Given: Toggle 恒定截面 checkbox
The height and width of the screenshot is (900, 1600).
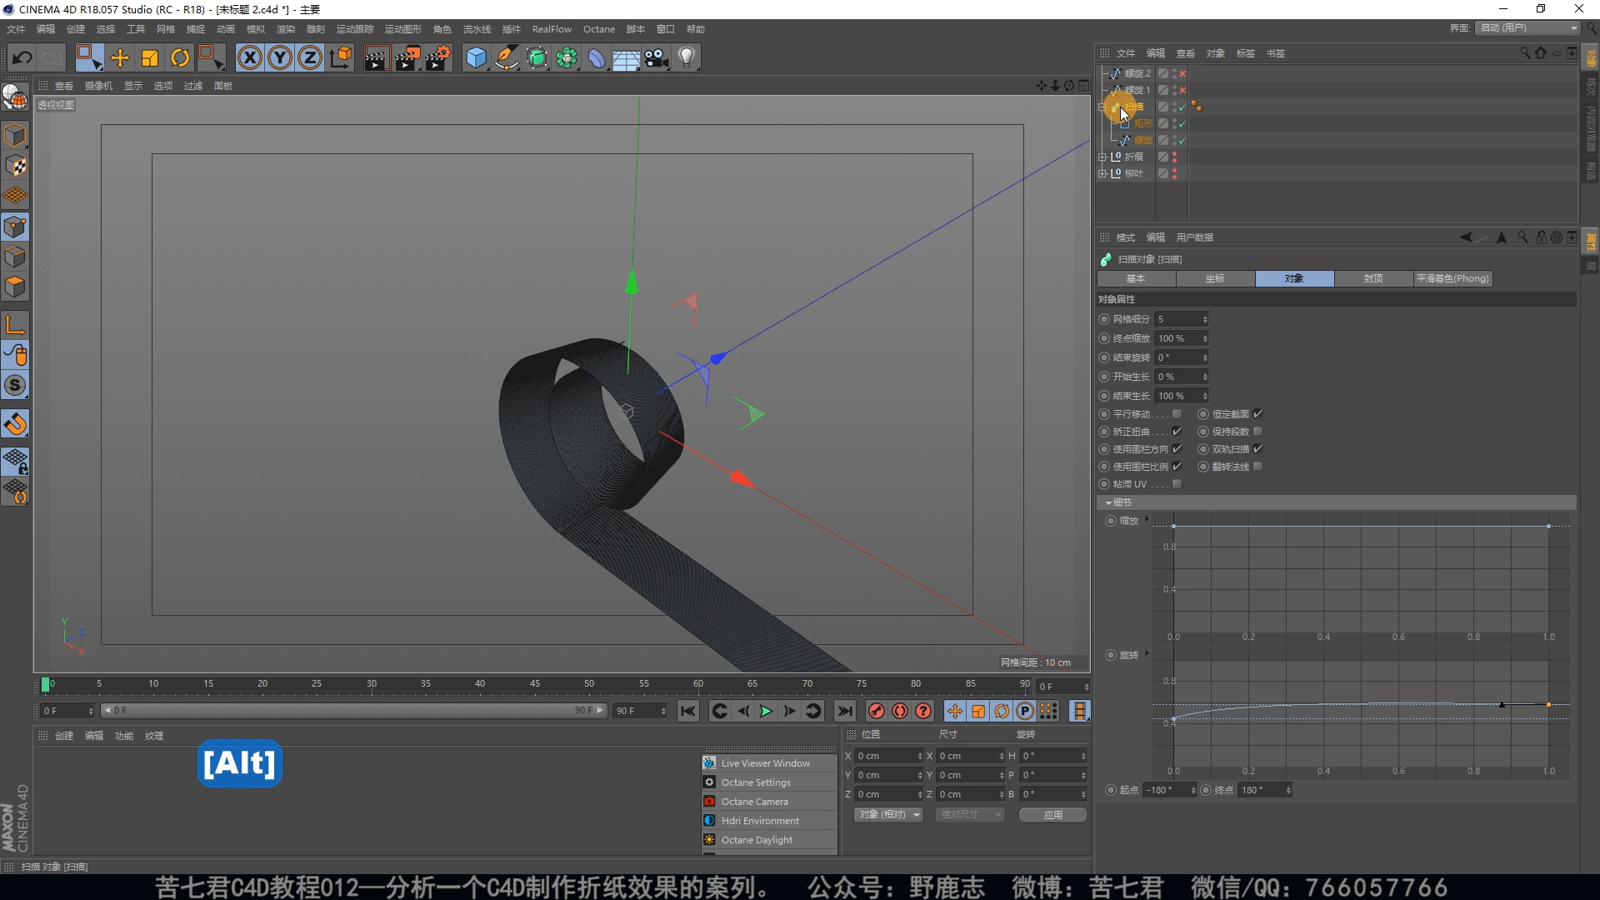Looking at the screenshot, I should pos(1258,414).
